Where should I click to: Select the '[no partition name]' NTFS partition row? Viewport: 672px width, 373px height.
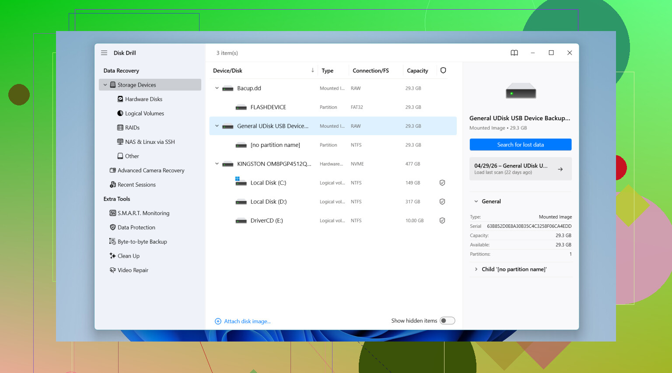333,145
